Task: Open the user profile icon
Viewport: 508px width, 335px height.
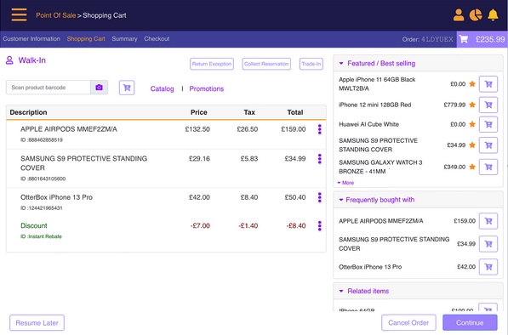Action: 459,15
